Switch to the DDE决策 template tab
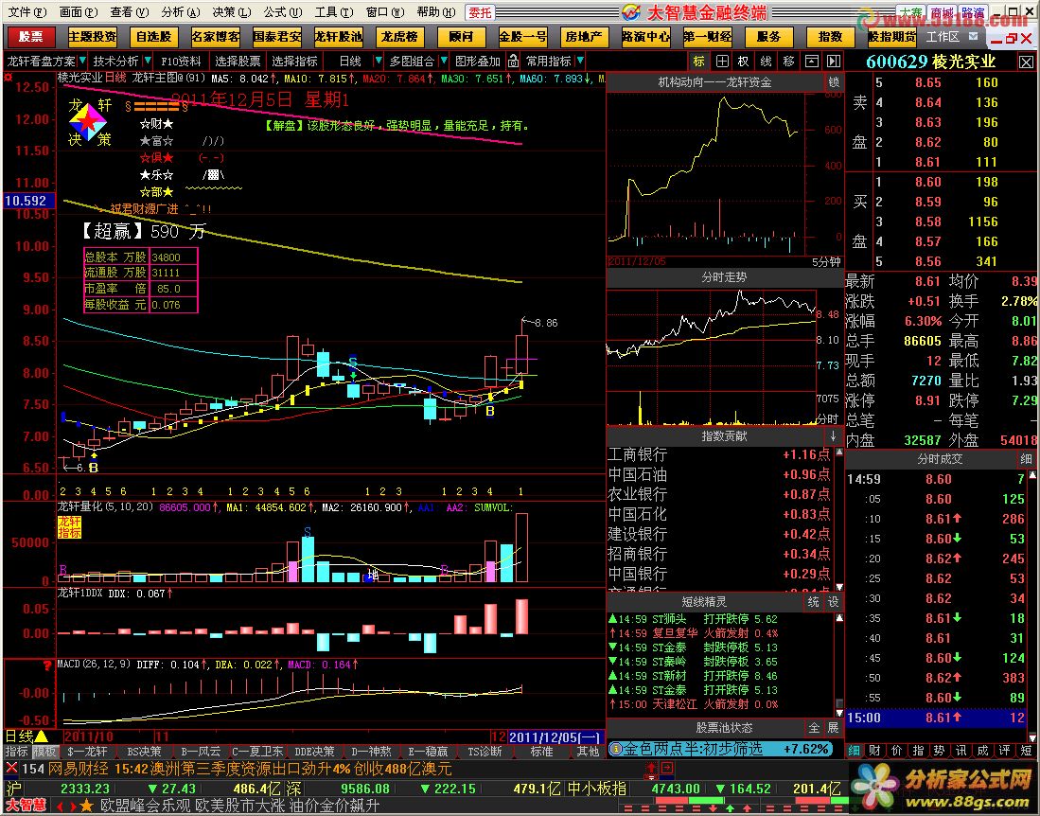The width and height of the screenshot is (1040, 816). click(314, 751)
